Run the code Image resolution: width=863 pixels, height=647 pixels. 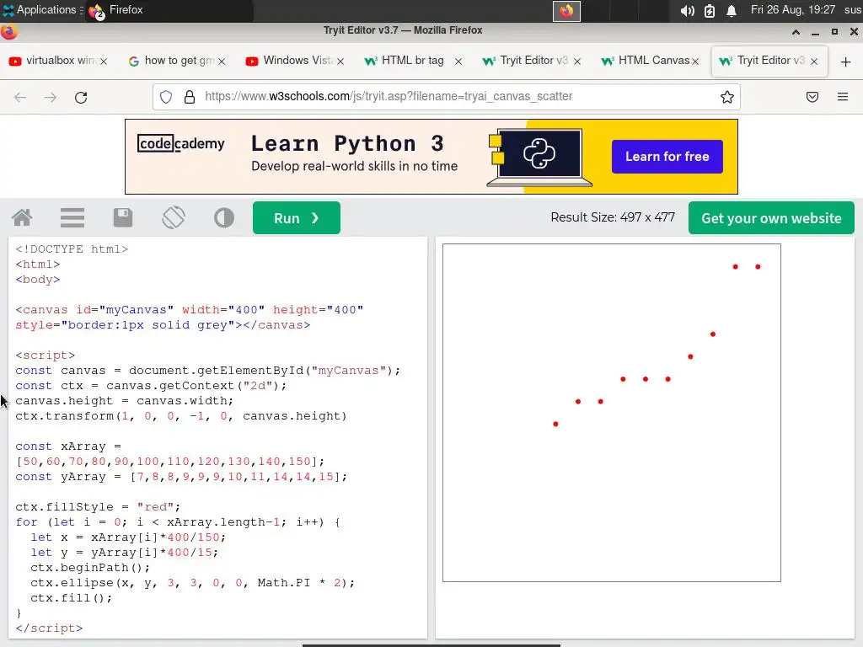click(297, 218)
